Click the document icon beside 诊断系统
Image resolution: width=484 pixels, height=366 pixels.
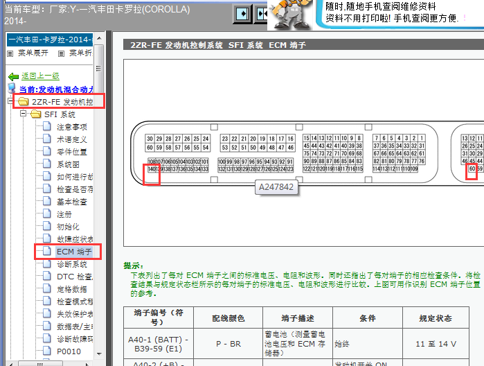(47, 263)
